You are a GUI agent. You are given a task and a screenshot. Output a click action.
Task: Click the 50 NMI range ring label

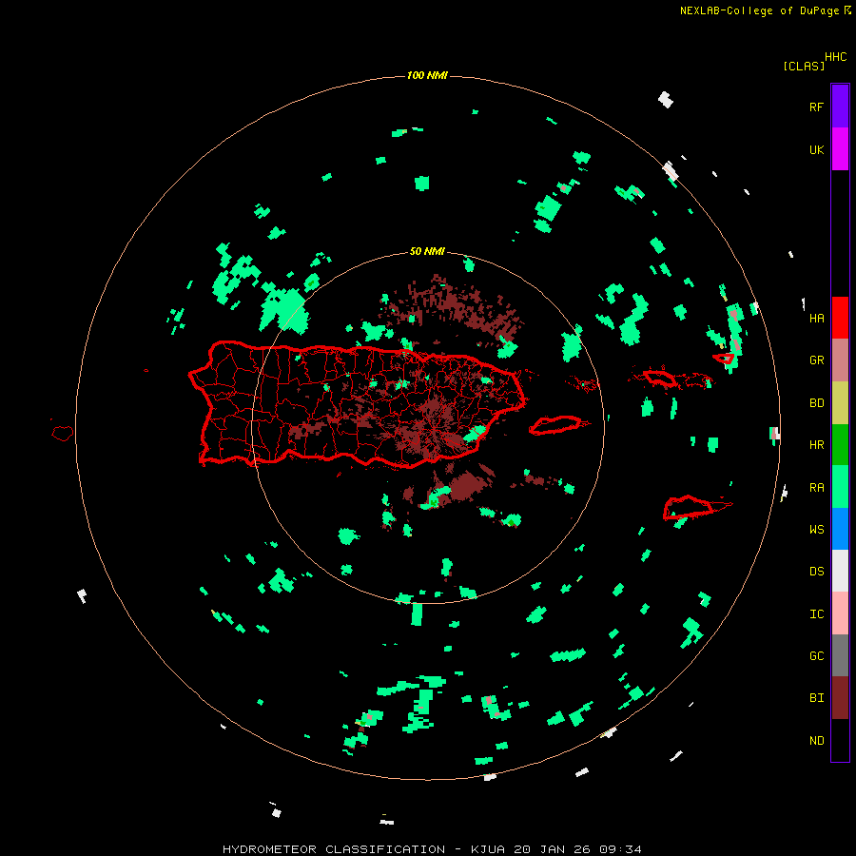[427, 252]
